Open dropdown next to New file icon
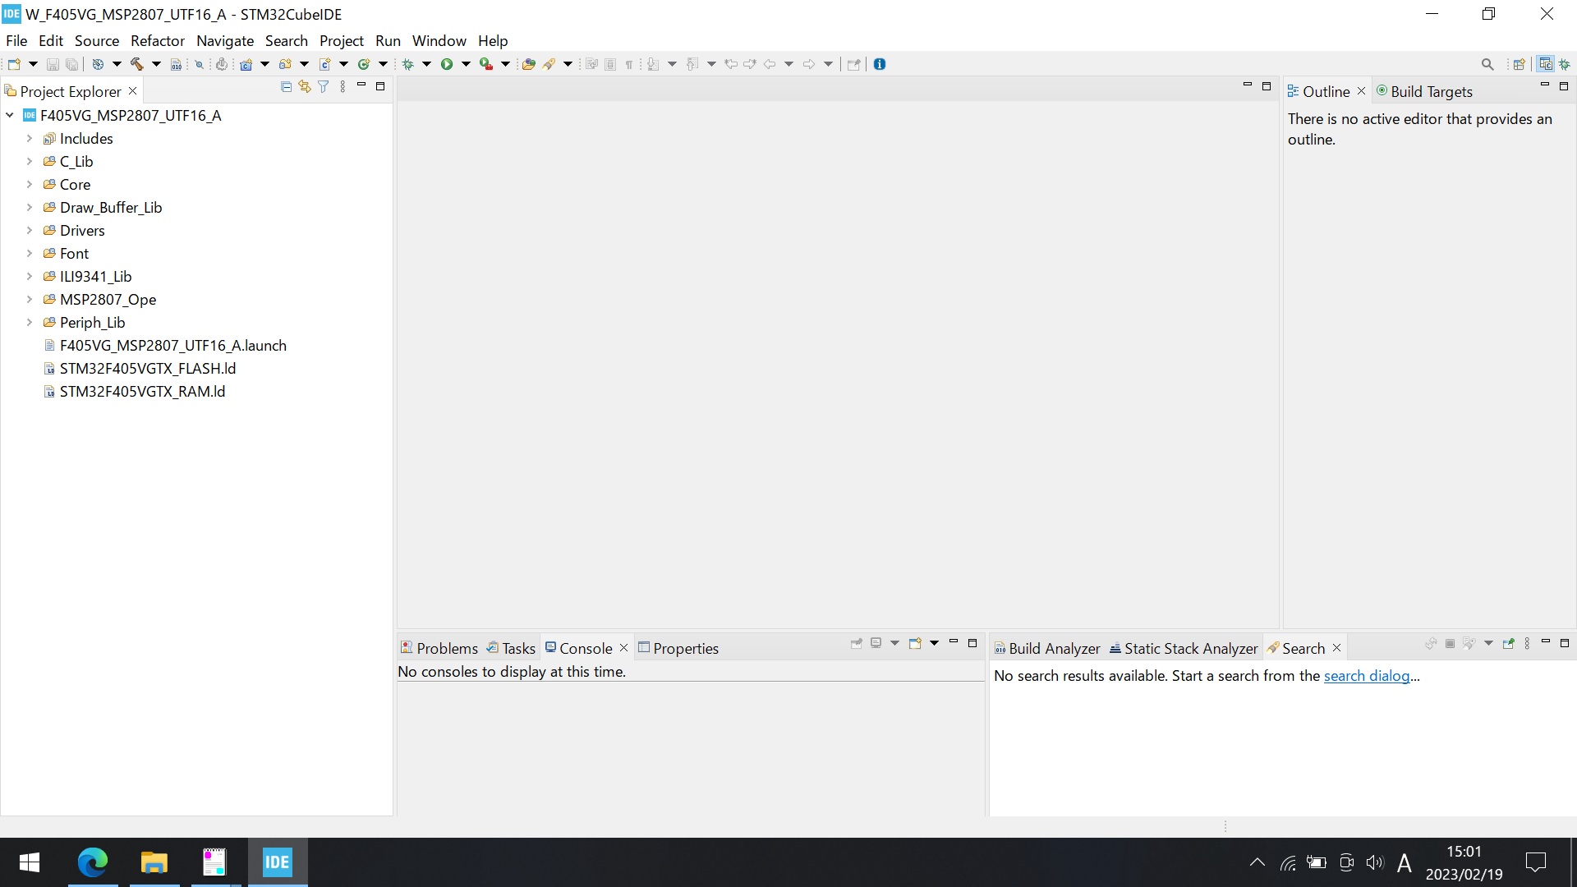This screenshot has height=887, width=1577. (x=33, y=64)
